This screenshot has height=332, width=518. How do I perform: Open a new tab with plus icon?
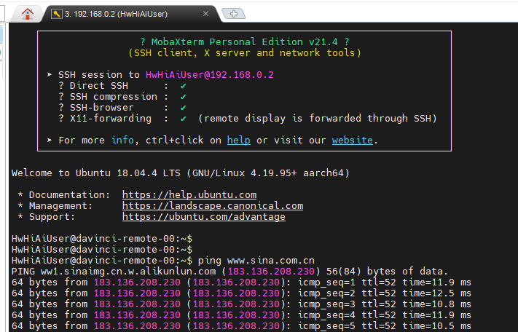233,14
